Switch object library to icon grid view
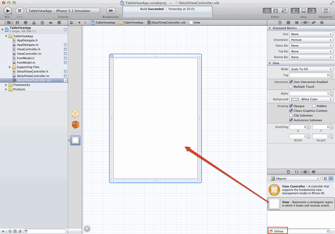The width and height of the screenshot is (335, 234). [x=325, y=179]
